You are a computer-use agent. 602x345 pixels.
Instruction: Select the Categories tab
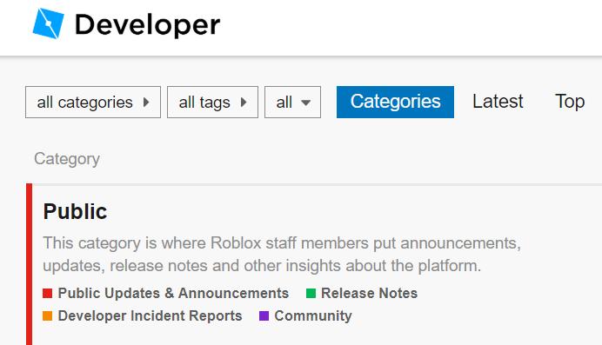(x=395, y=102)
